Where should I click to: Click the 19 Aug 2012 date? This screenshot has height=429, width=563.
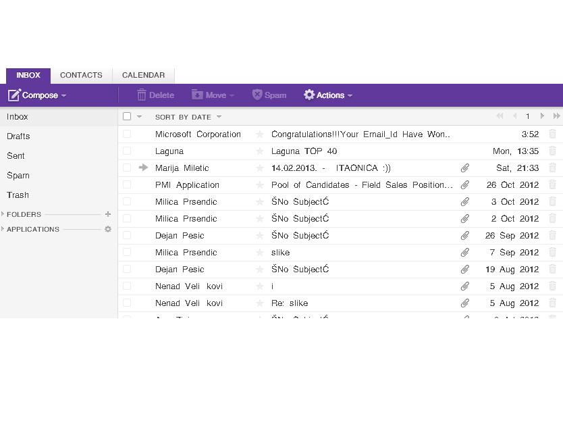512,270
